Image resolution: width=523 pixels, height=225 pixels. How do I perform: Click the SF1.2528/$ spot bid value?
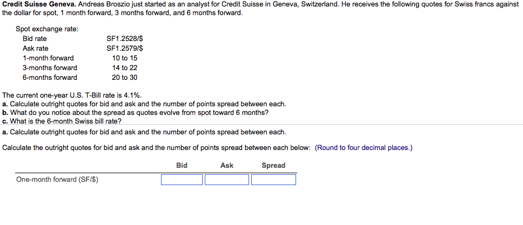coord(125,39)
